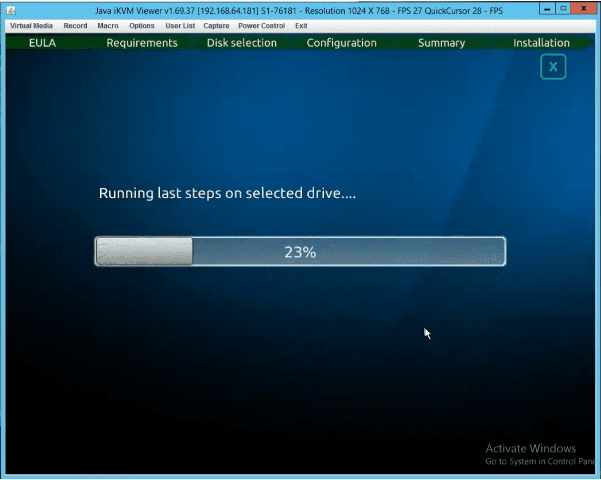The width and height of the screenshot is (601, 480).
Task: Switch to the Disk selection step
Action: click(242, 43)
